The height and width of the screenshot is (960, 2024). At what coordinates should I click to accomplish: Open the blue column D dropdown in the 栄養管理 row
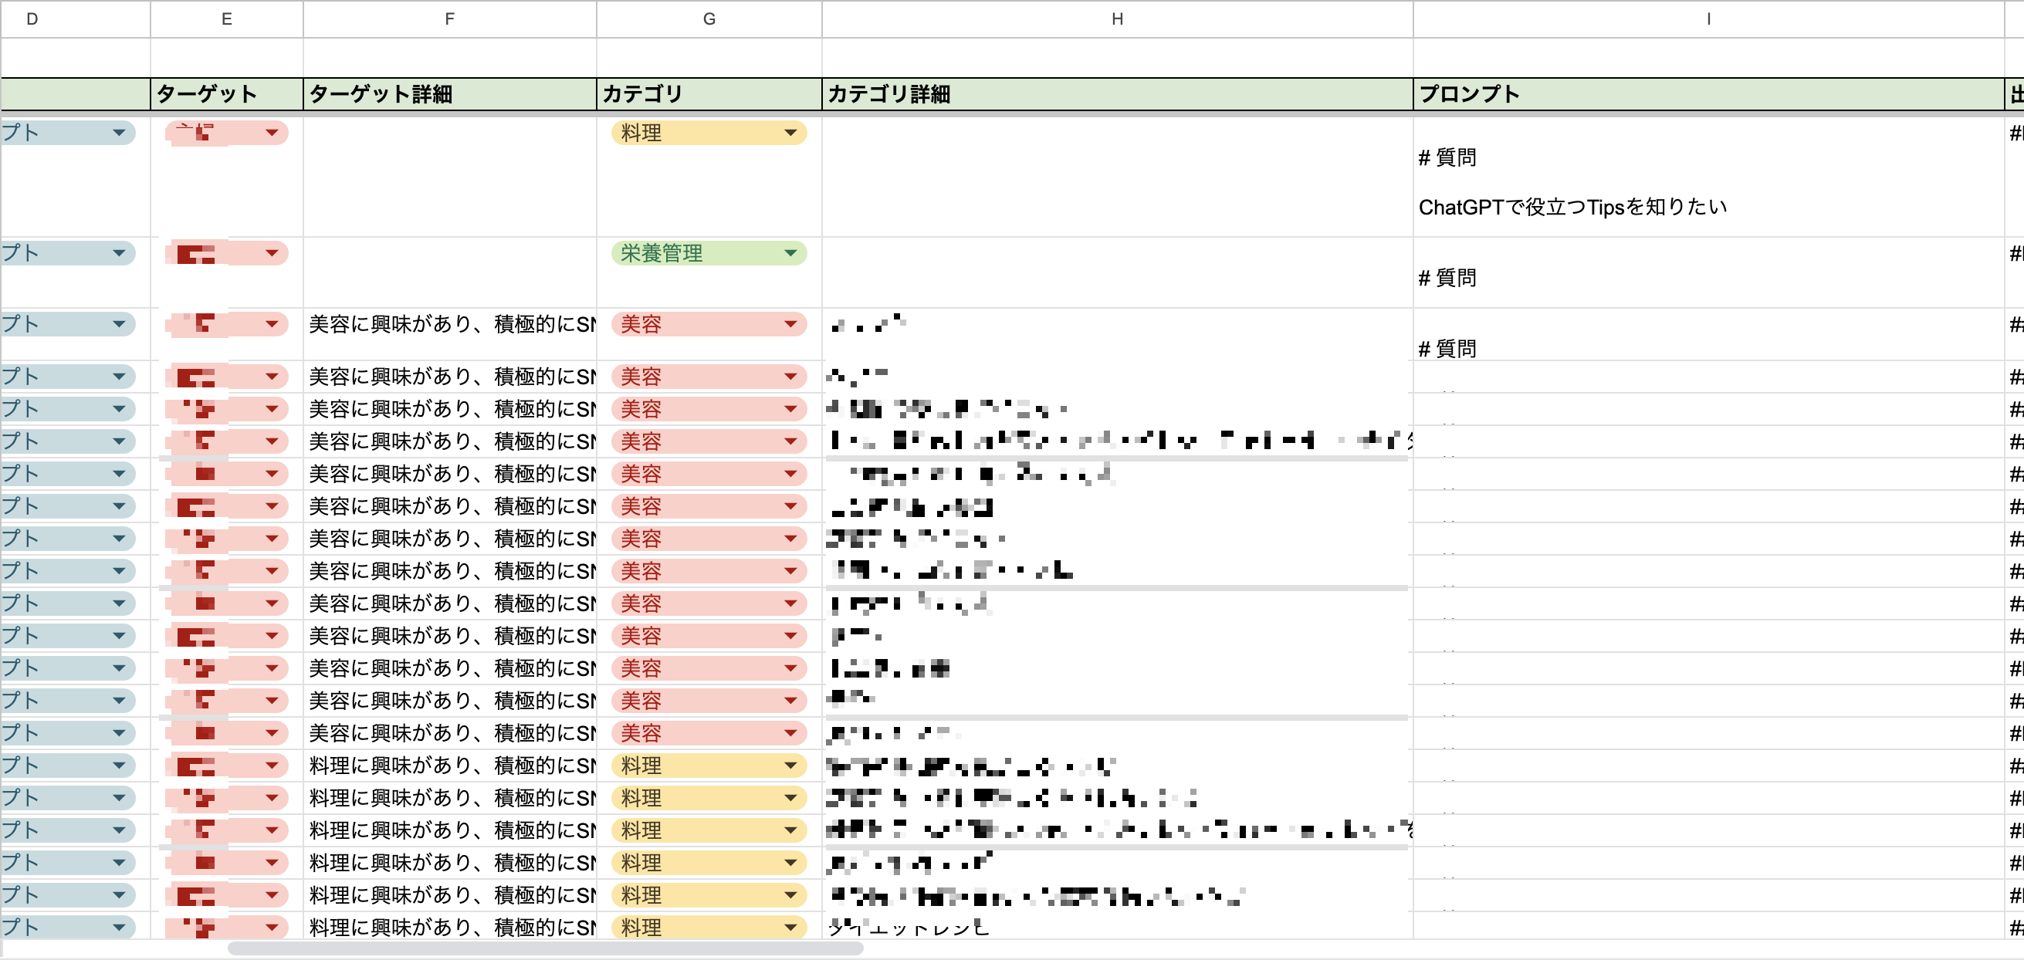(119, 253)
